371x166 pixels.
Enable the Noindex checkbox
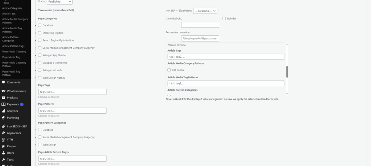click(224, 18)
